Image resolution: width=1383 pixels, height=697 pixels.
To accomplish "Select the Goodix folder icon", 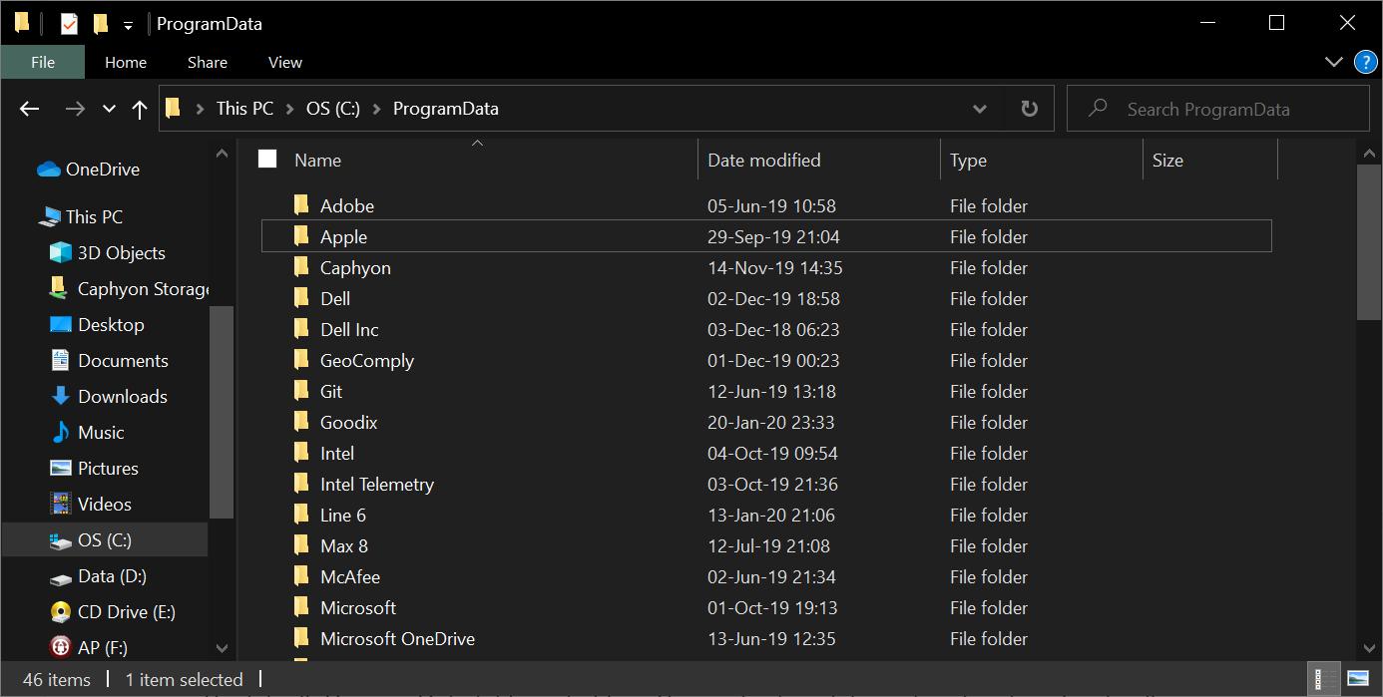I will coord(301,422).
